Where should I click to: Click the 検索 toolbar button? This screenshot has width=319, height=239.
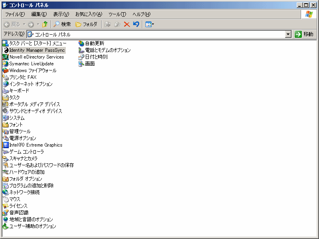click(x=63, y=24)
